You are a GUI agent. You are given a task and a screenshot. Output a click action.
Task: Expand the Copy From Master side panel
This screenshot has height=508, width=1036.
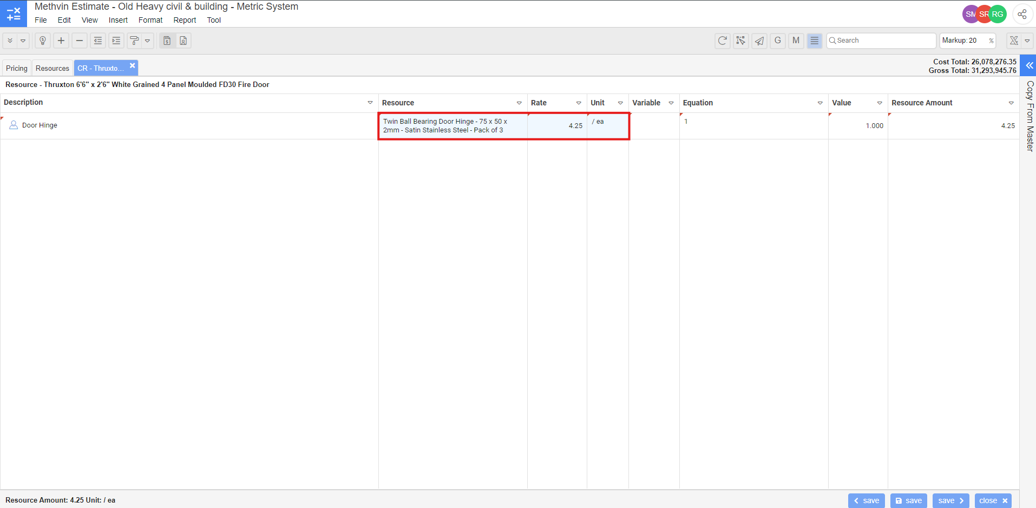(x=1029, y=65)
